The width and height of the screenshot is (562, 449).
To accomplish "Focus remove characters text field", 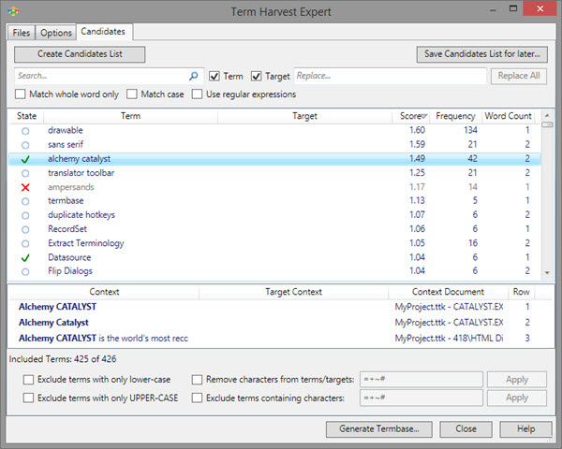I will [421, 380].
